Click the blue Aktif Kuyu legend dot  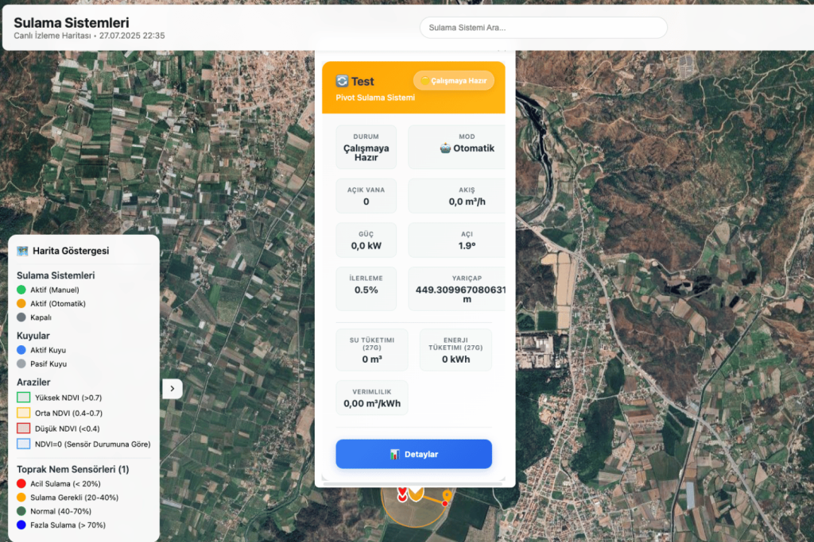21,350
